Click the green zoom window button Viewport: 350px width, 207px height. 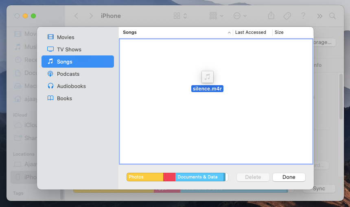pos(33,16)
